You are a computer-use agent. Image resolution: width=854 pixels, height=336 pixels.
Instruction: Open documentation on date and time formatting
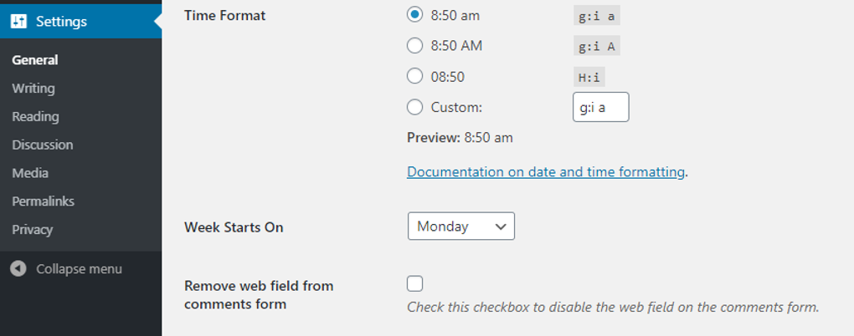[x=546, y=172]
